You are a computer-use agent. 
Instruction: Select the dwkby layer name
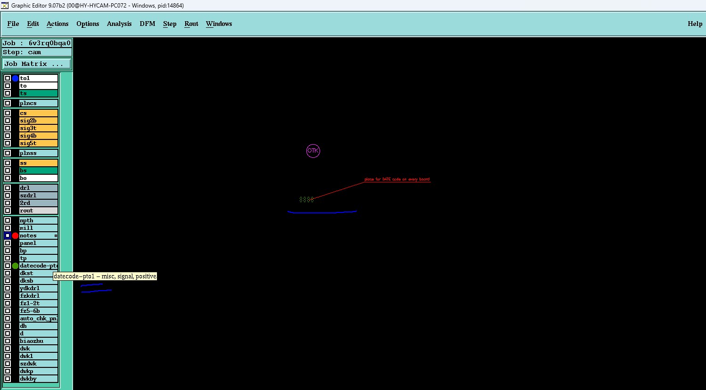[x=39, y=379]
